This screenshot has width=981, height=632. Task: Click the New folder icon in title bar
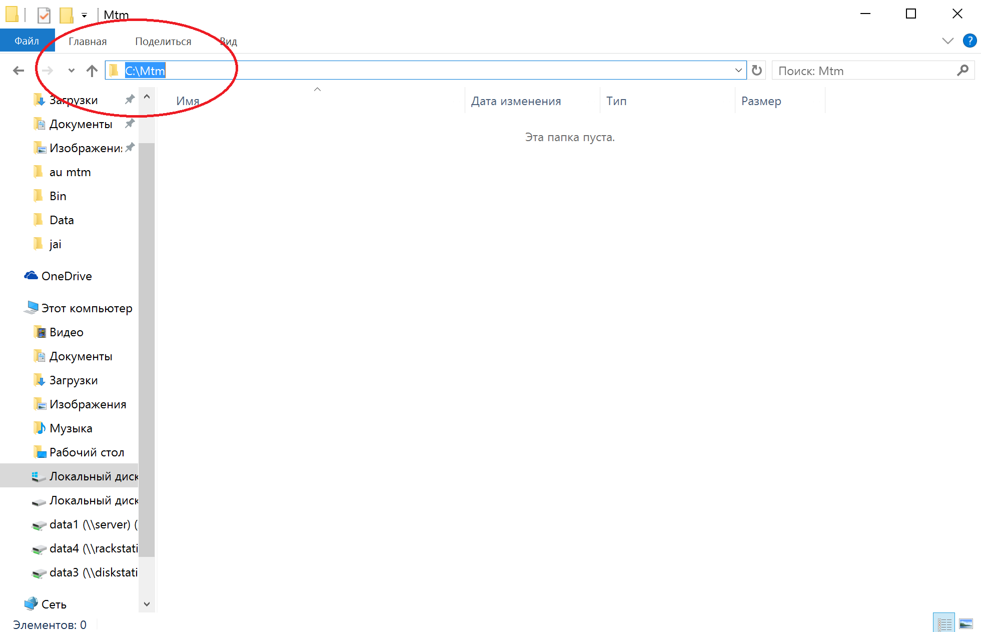click(x=66, y=15)
